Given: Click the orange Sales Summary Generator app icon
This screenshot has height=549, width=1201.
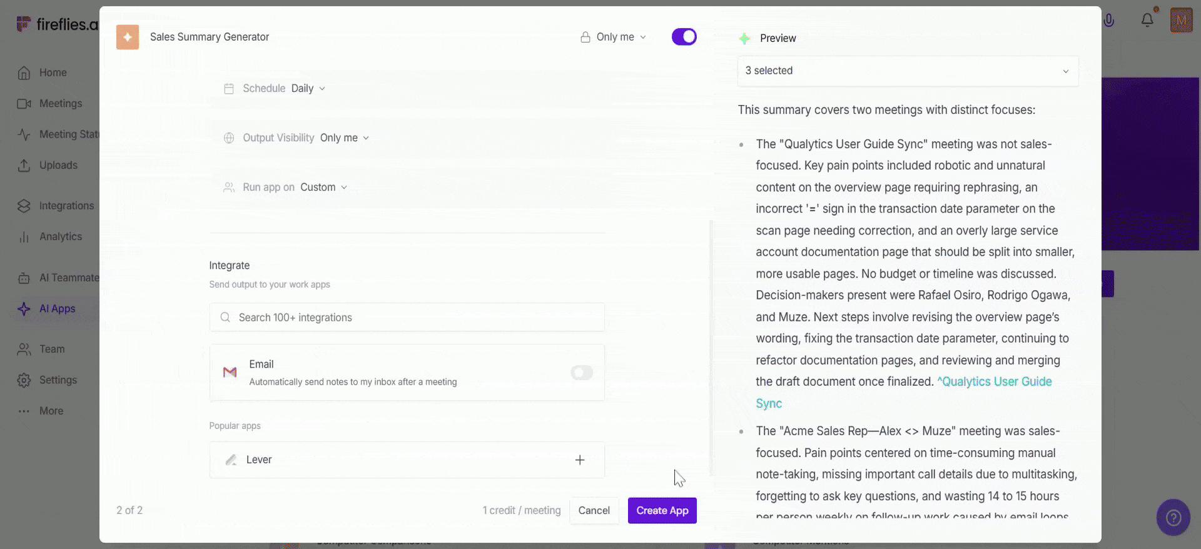Looking at the screenshot, I should click(128, 37).
